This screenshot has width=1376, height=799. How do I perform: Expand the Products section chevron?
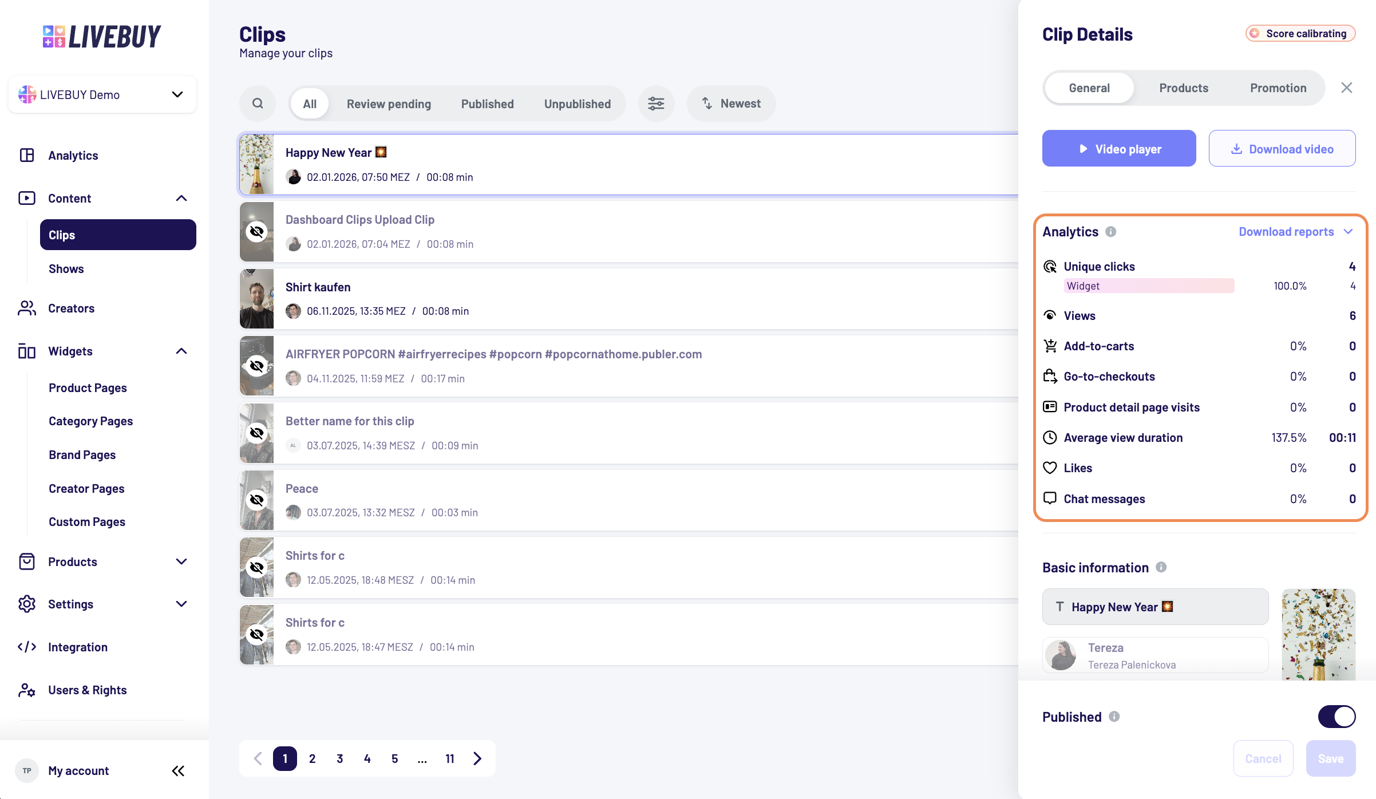point(181,561)
